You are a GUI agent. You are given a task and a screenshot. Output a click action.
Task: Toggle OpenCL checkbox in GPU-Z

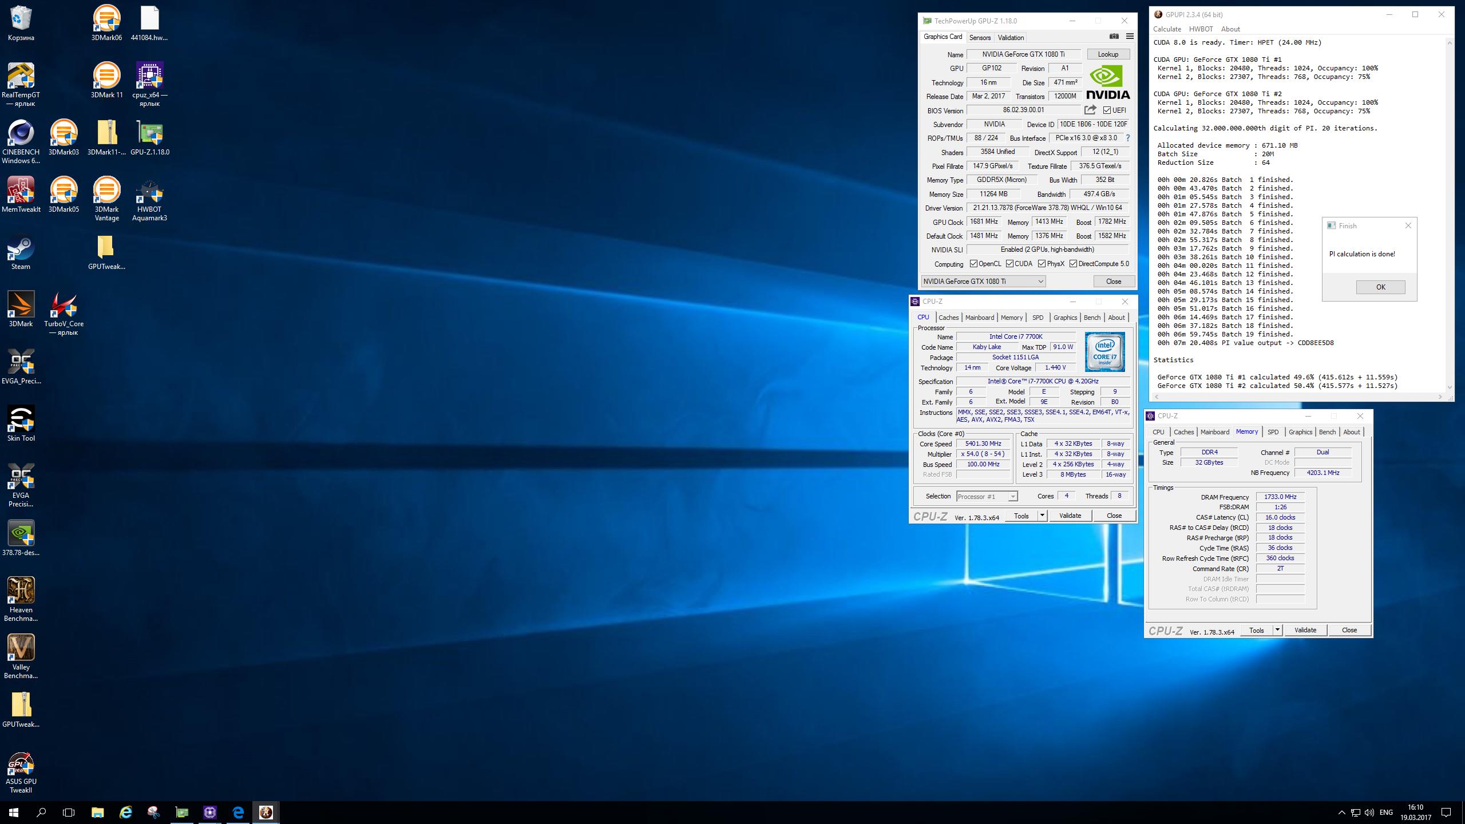(973, 264)
